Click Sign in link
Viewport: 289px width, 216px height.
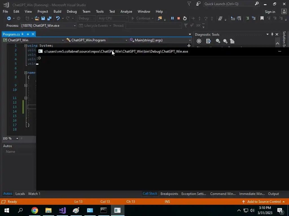(x=270, y=12)
